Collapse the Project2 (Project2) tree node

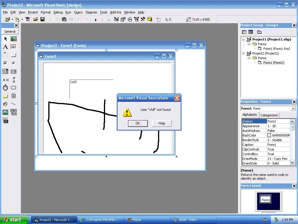pos(244,54)
